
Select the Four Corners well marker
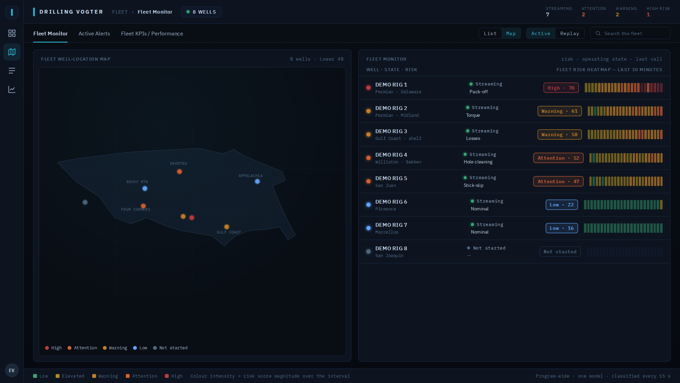tap(143, 206)
